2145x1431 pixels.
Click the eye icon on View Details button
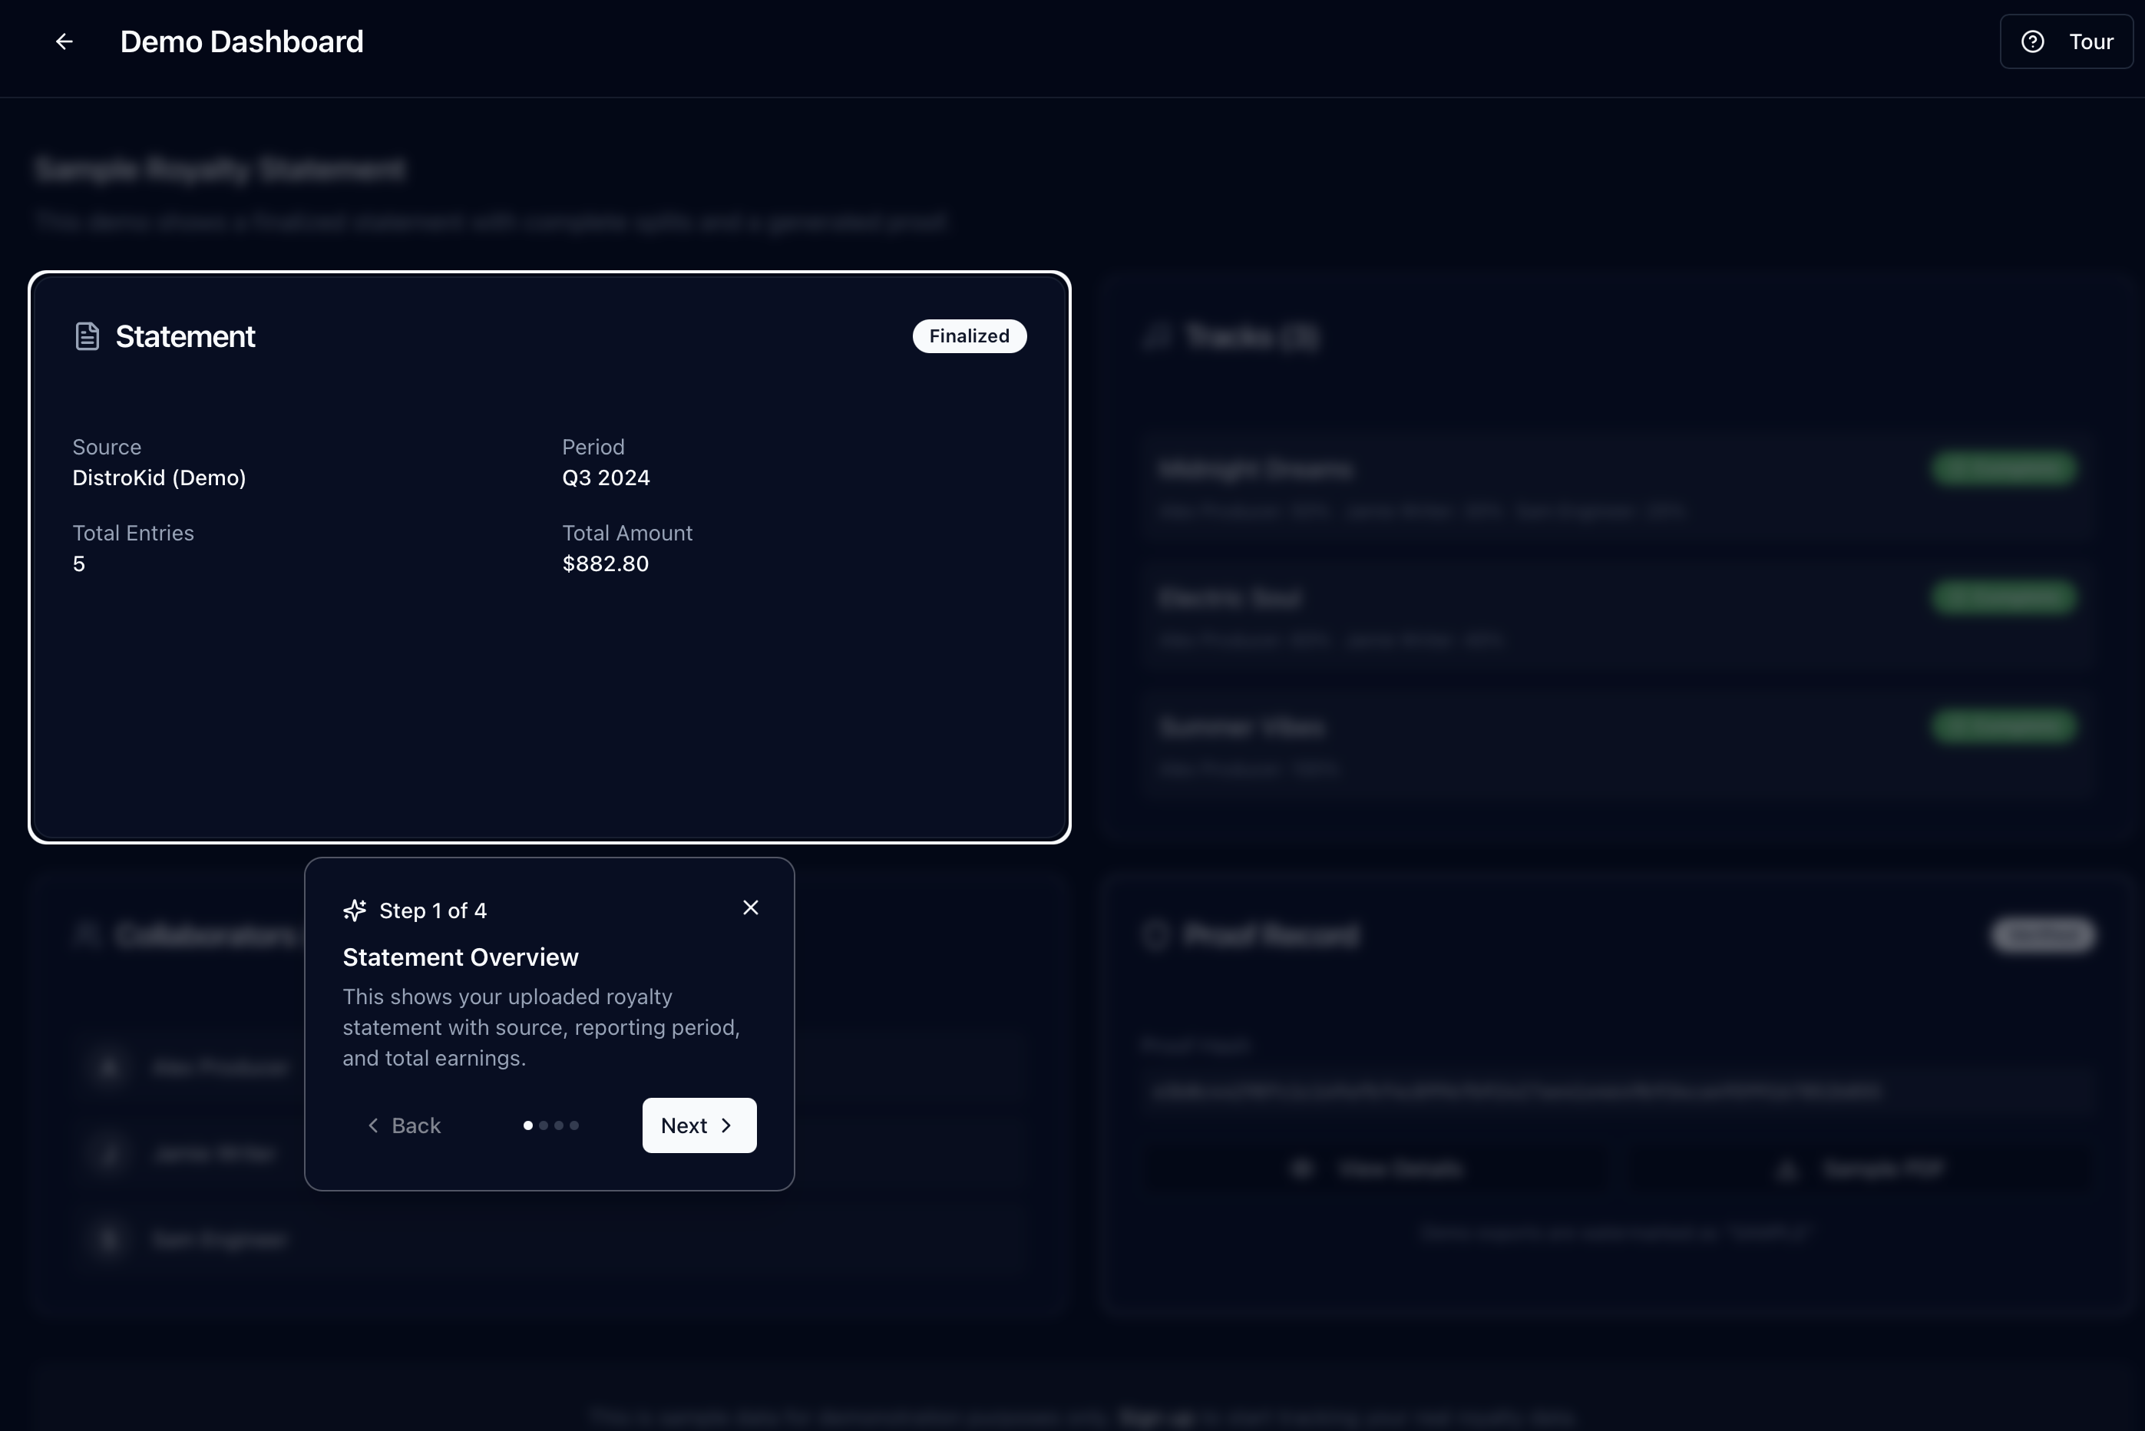click(1303, 1169)
